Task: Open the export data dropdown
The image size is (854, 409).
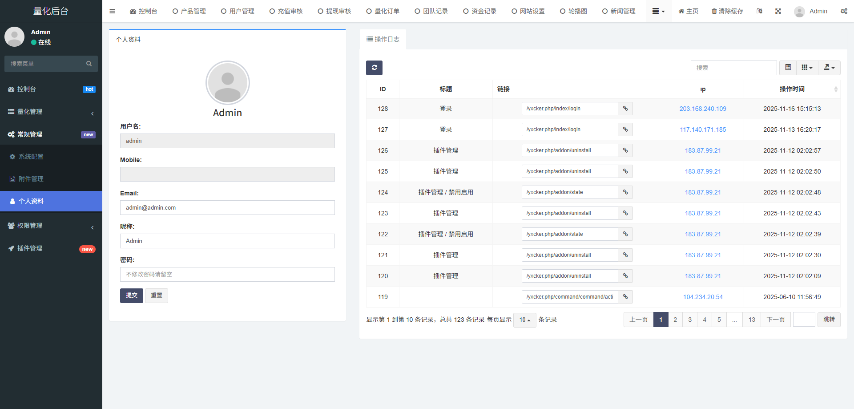Action: (x=829, y=68)
